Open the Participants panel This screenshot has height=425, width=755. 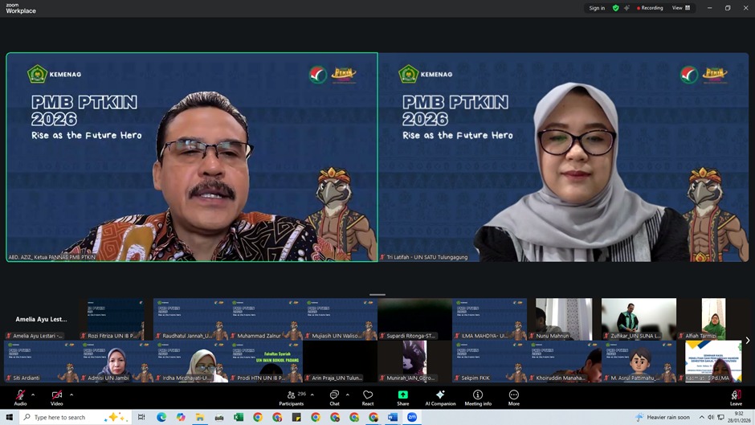(x=292, y=396)
